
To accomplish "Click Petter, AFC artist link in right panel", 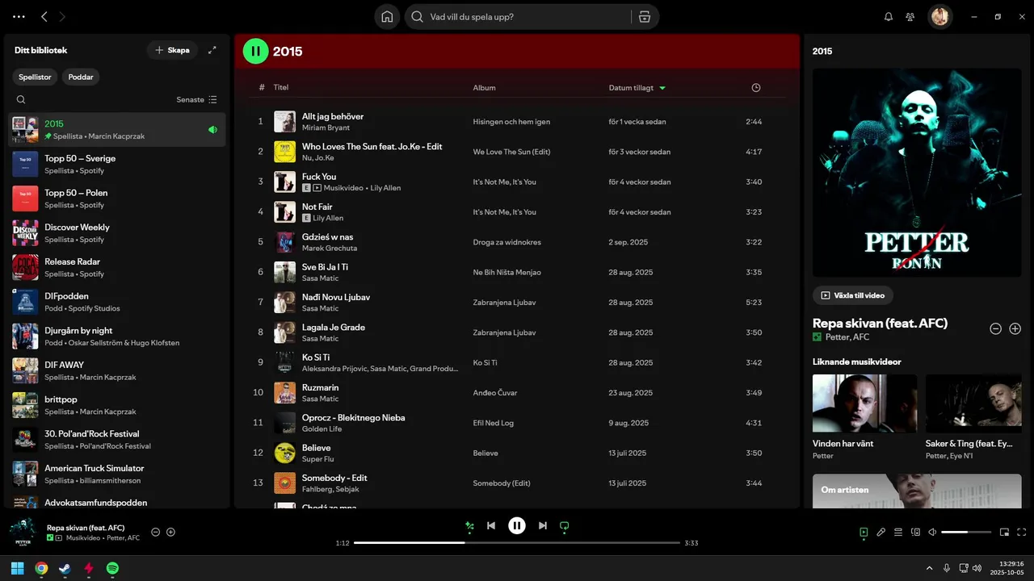I will tap(847, 337).
